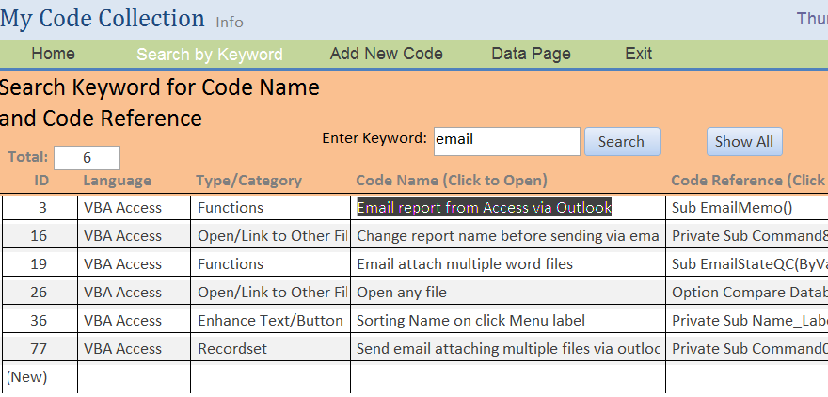Screen dimensions: 828x397
Task: Go to Add New Code page
Action: coord(386,54)
